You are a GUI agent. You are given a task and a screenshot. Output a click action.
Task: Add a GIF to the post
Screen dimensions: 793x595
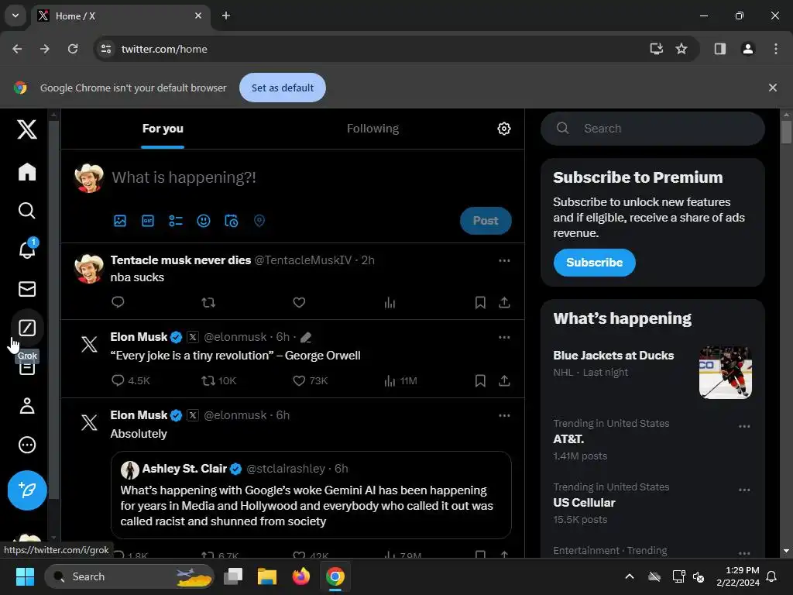148,221
